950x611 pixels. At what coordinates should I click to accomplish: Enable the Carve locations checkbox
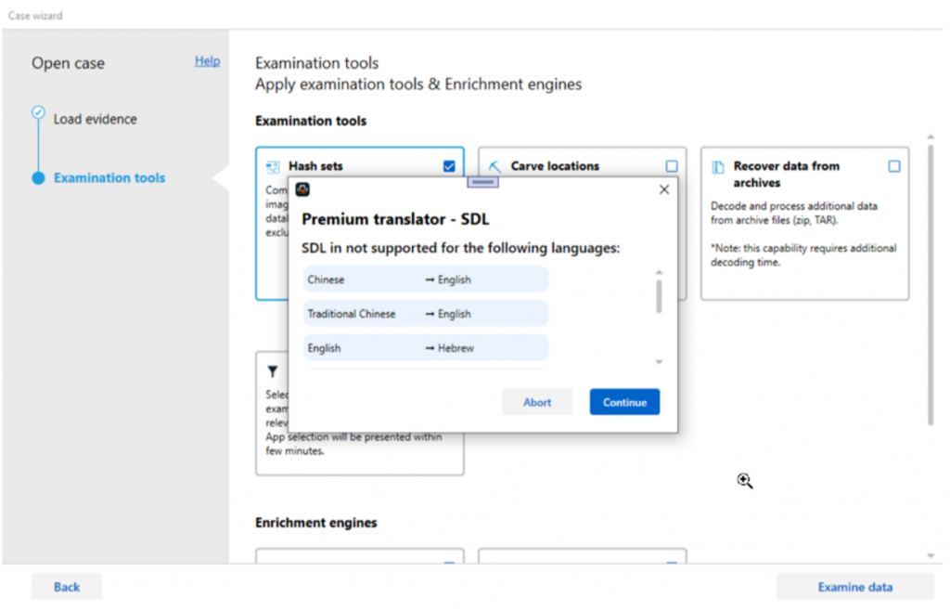point(672,166)
